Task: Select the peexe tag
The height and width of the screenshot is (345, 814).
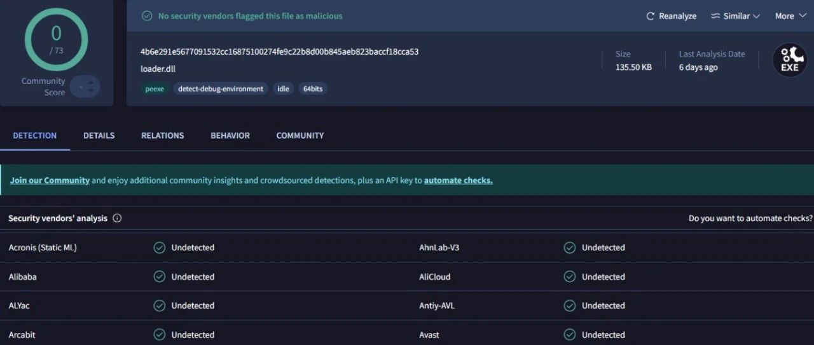Action: click(155, 89)
